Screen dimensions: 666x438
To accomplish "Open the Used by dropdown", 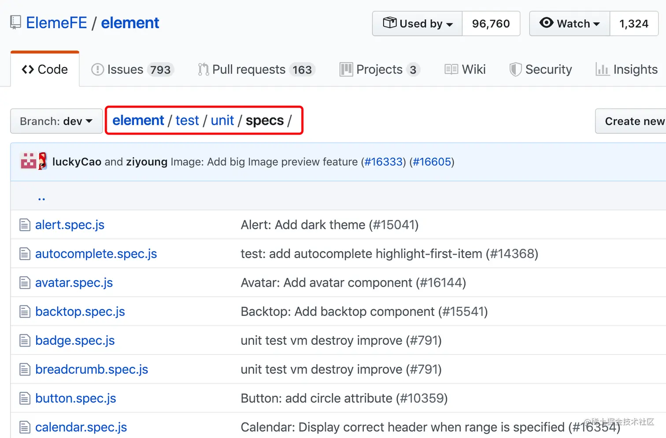I will point(417,24).
